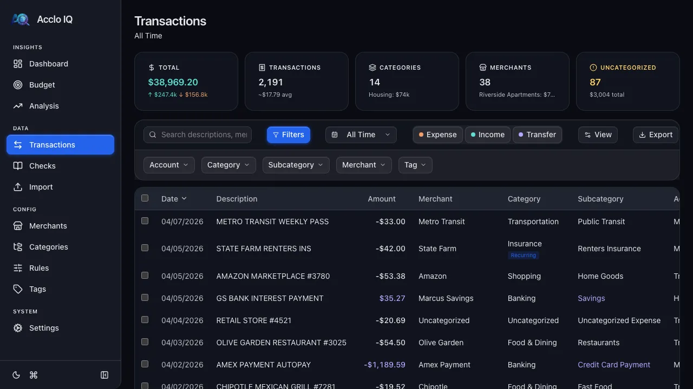
Task: Check the select-all header checkbox
Action: click(145, 198)
